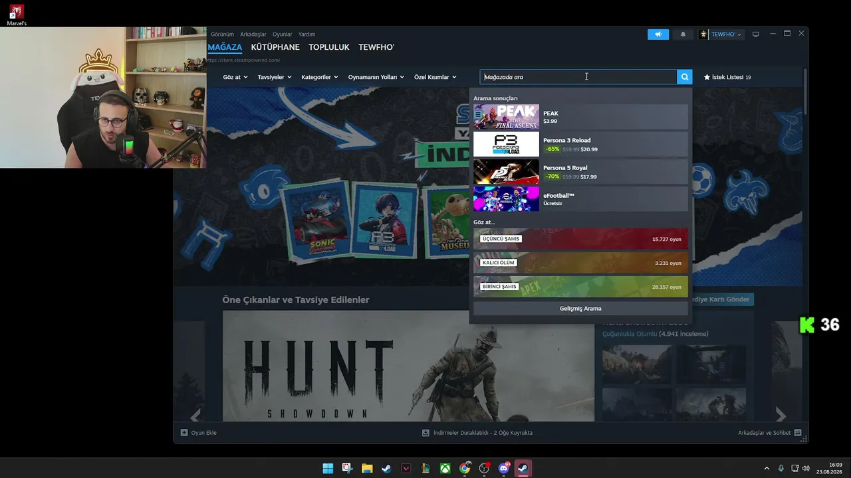Click the Gelişmiş Arama button
The height and width of the screenshot is (478, 851).
coord(580,309)
